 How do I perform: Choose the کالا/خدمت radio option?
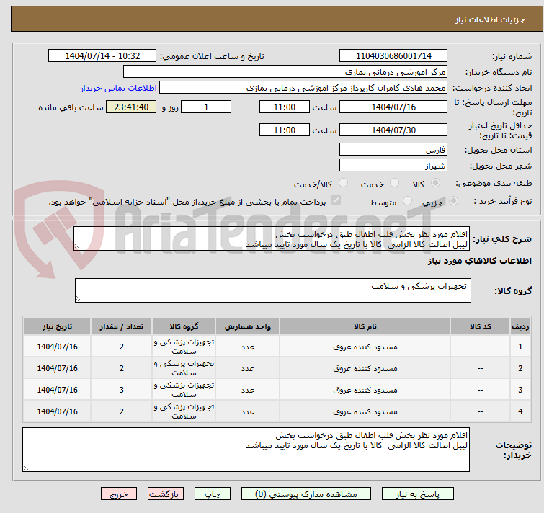pos(343,183)
